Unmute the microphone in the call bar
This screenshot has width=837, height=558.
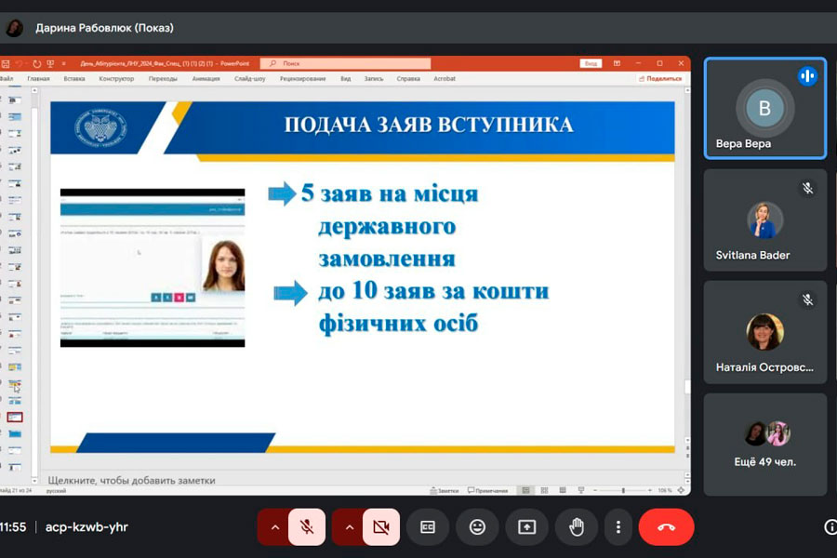(x=307, y=527)
